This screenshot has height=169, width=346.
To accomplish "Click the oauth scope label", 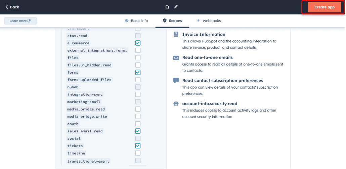I will click(x=73, y=124).
